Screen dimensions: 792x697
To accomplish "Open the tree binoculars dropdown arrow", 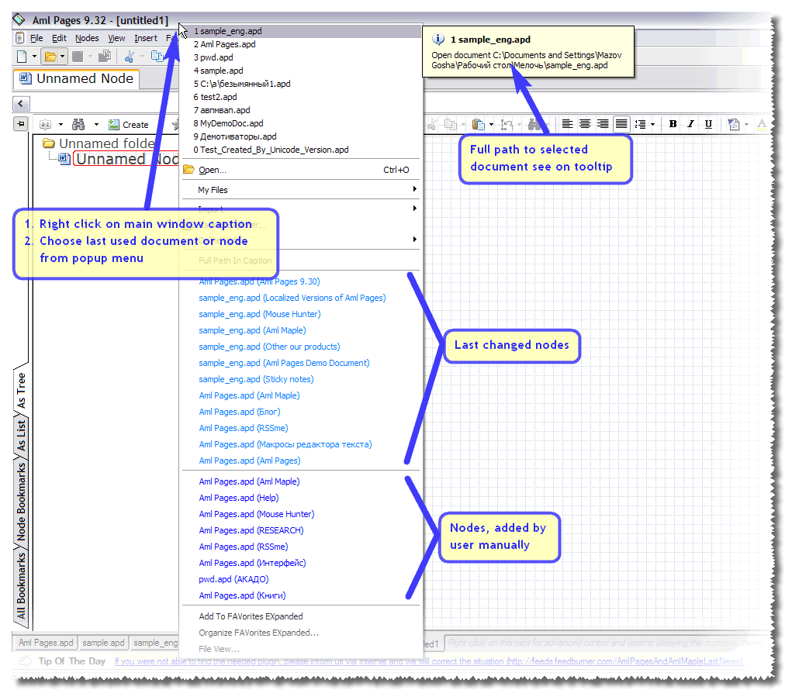I will pyautogui.click(x=96, y=124).
